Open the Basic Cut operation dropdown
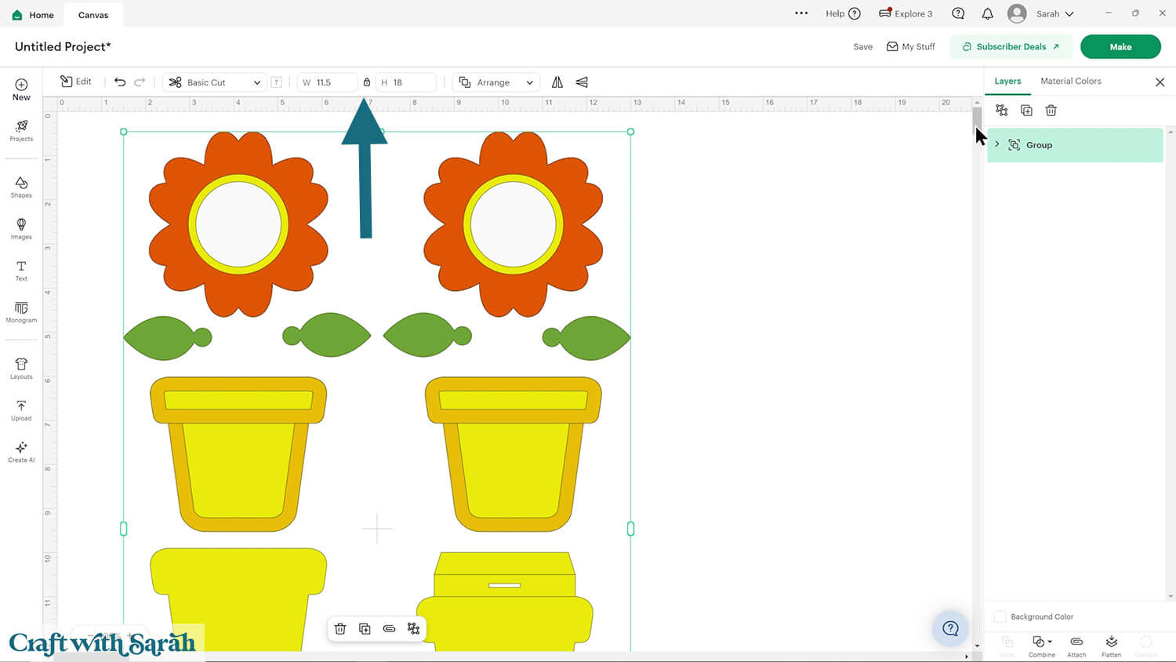The height and width of the screenshot is (662, 1176). (215, 82)
